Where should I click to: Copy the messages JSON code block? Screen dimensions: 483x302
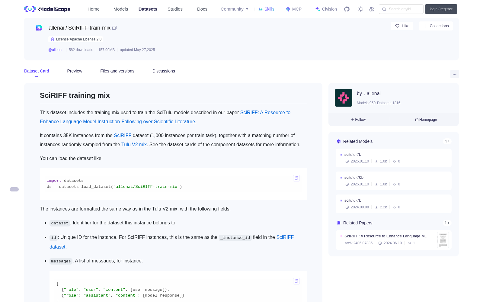coord(296,281)
